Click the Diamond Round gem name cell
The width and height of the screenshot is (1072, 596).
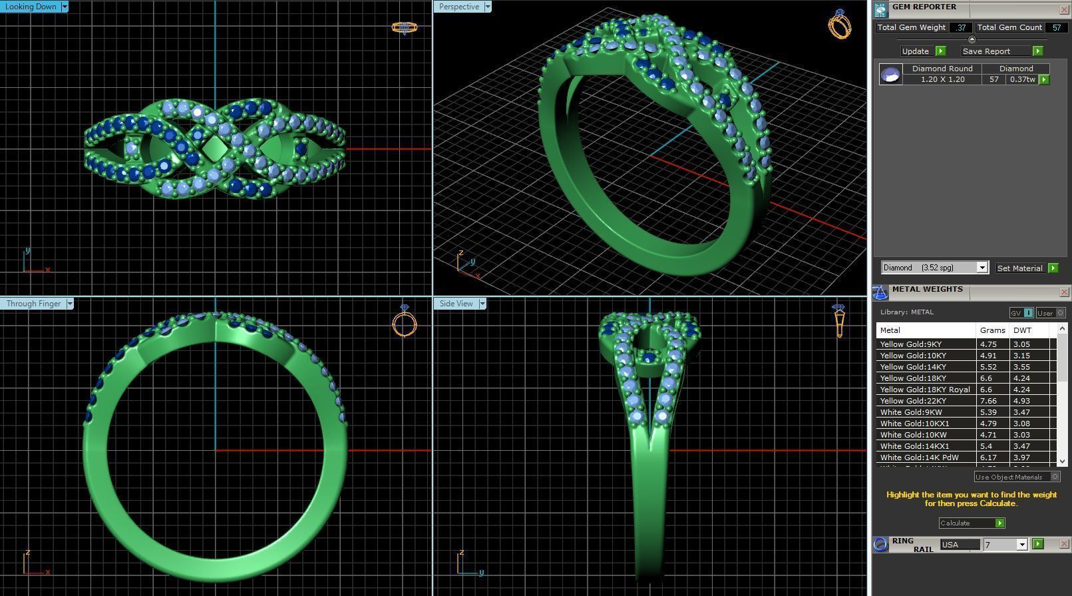click(x=942, y=69)
